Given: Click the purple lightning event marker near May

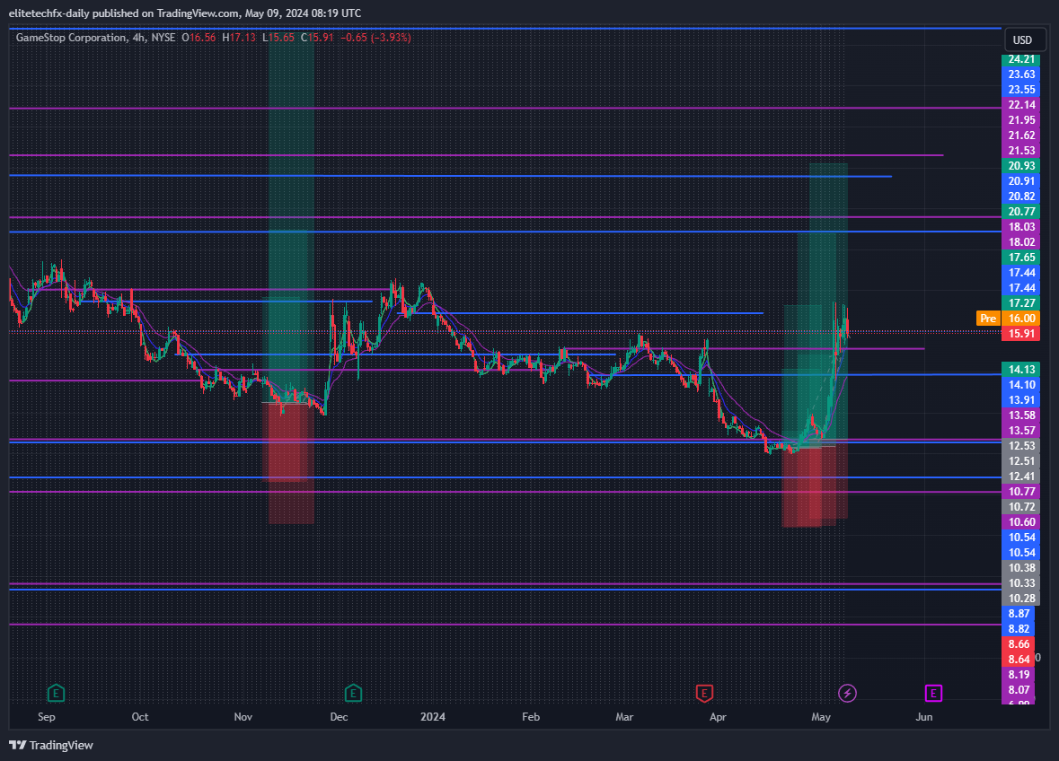Looking at the screenshot, I should pyautogui.click(x=848, y=693).
